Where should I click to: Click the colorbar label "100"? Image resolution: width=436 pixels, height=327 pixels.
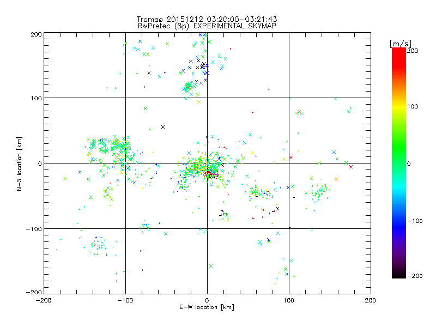coord(413,106)
